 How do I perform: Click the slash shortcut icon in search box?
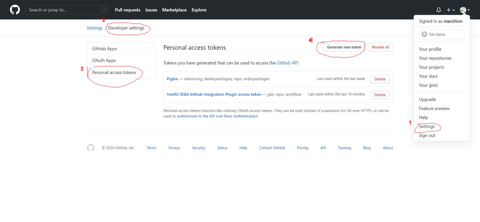104,10
